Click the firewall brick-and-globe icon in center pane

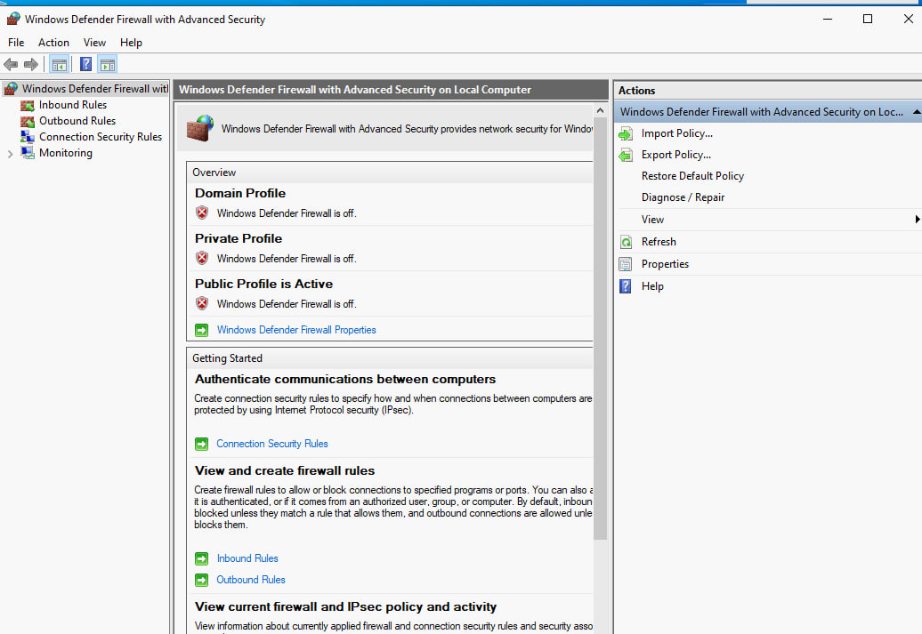[x=200, y=127]
